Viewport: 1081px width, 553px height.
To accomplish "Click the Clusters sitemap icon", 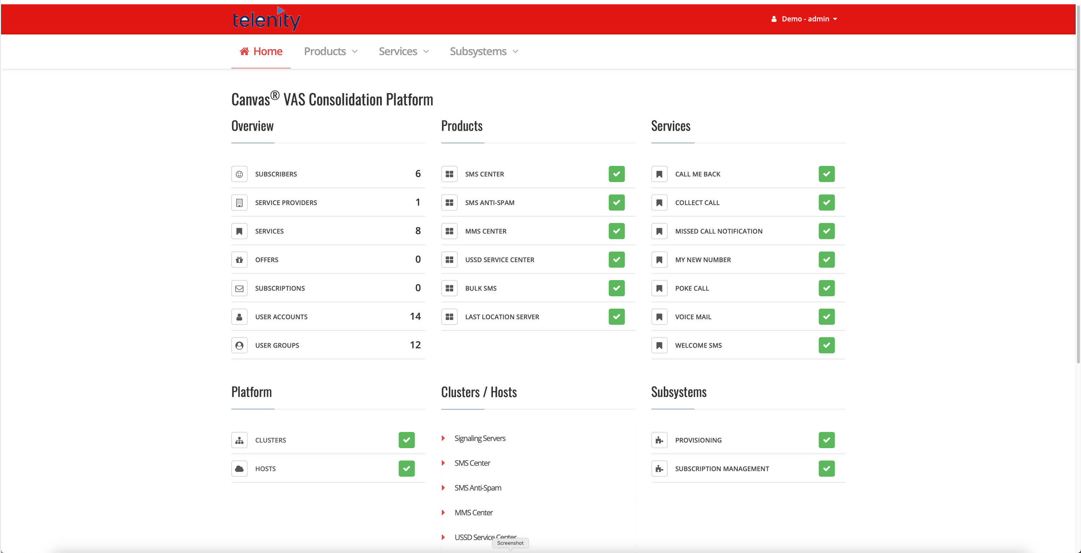I will [x=239, y=440].
